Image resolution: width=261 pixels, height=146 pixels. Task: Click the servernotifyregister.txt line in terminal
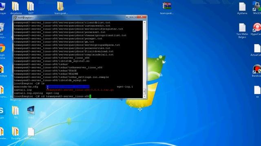pos(69,29)
